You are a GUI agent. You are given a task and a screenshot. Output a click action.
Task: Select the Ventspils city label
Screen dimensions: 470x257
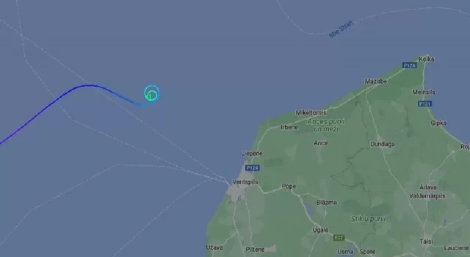point(245,182)
